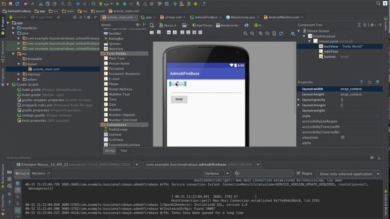Expand the mipmap folder
This screenshot has width=390, height=219.
(x=19, y=74)
